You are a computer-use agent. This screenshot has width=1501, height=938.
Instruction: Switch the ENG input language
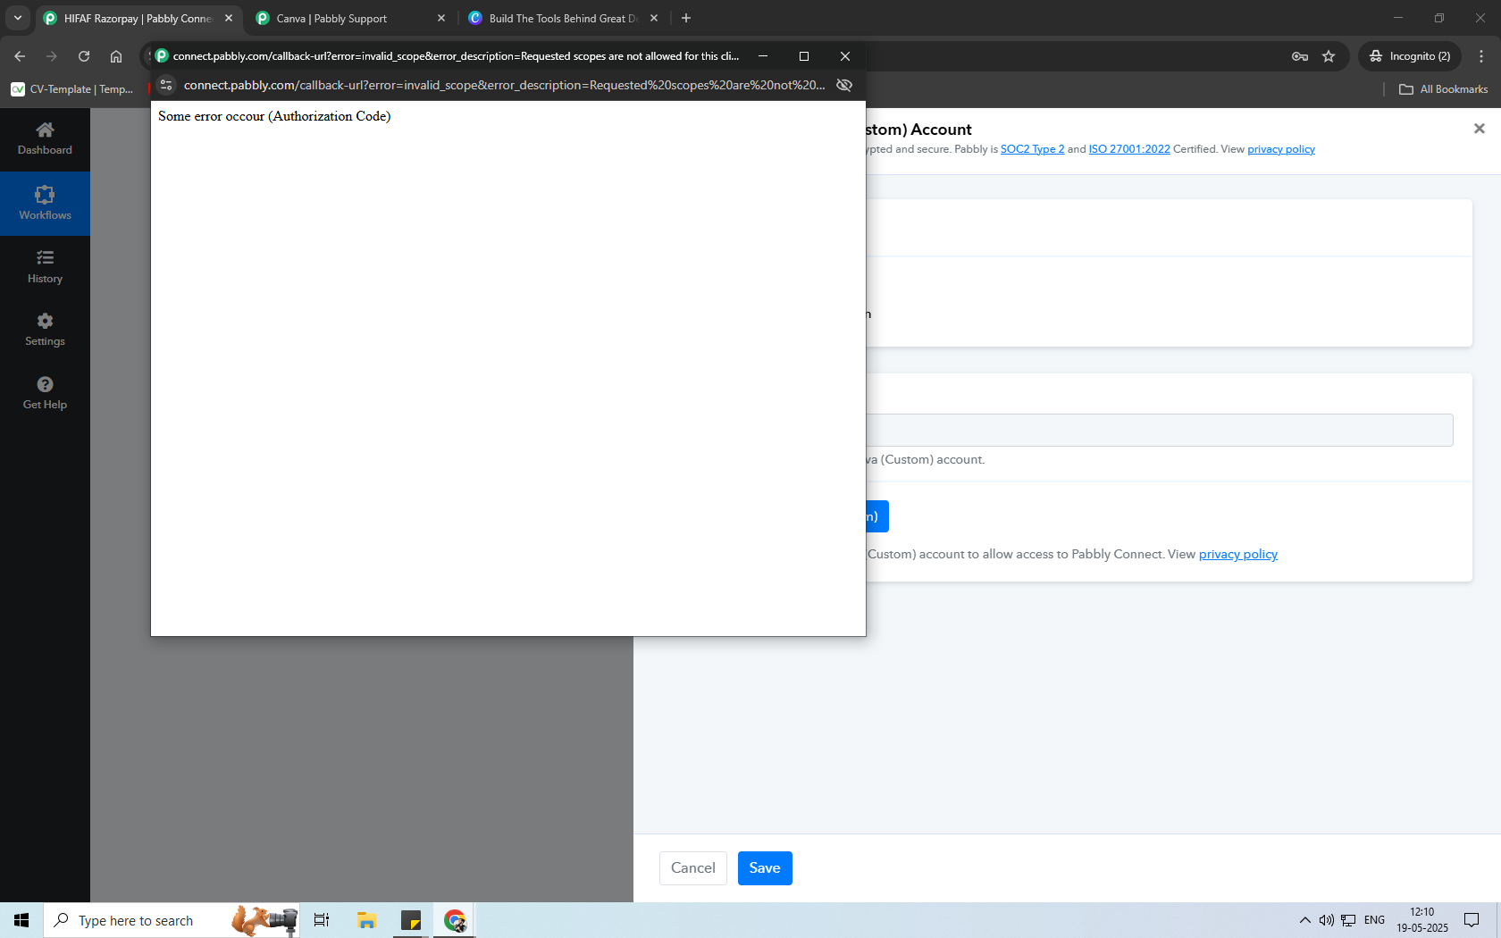(1374, 920)
